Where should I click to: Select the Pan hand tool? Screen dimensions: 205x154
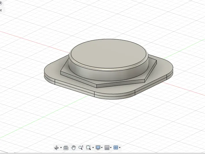(x=73, y=148)
